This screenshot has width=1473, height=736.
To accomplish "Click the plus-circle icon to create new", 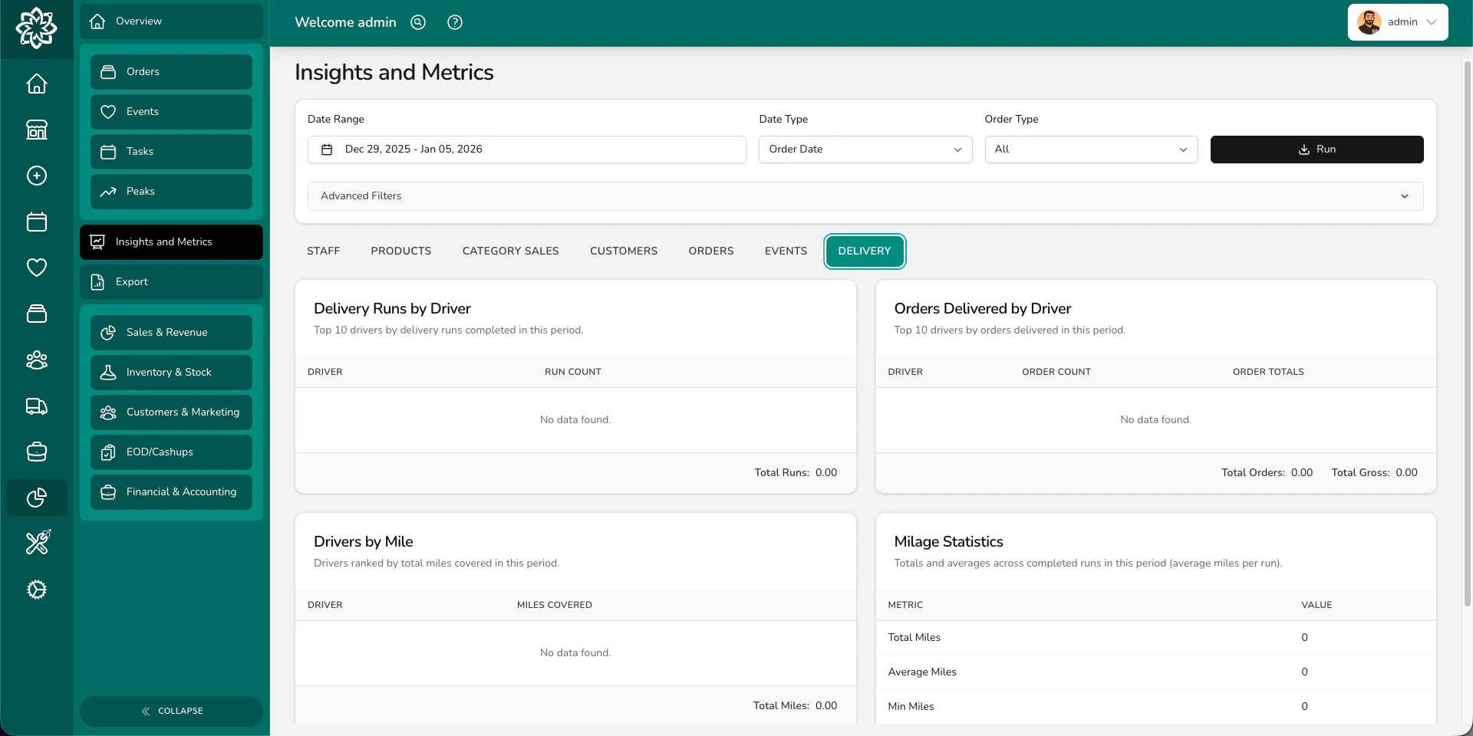I will [x=36, y=176].
